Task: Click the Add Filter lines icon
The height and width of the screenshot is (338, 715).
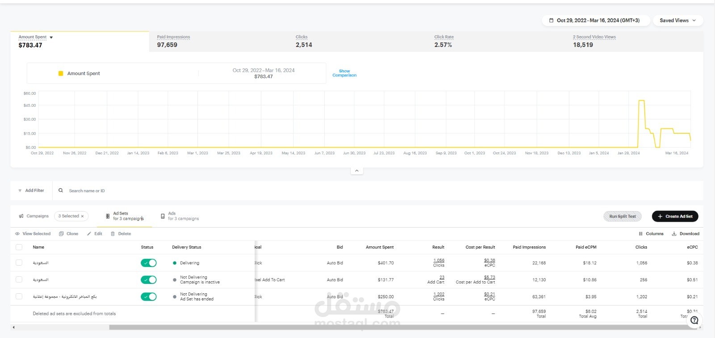Action: click(x=20, y=190)
